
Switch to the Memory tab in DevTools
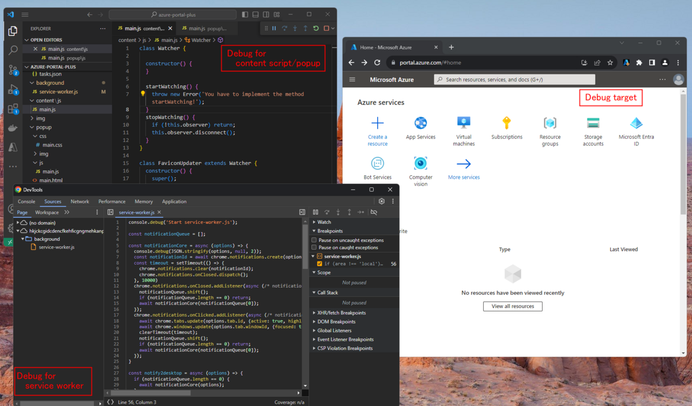click(144, 201)
